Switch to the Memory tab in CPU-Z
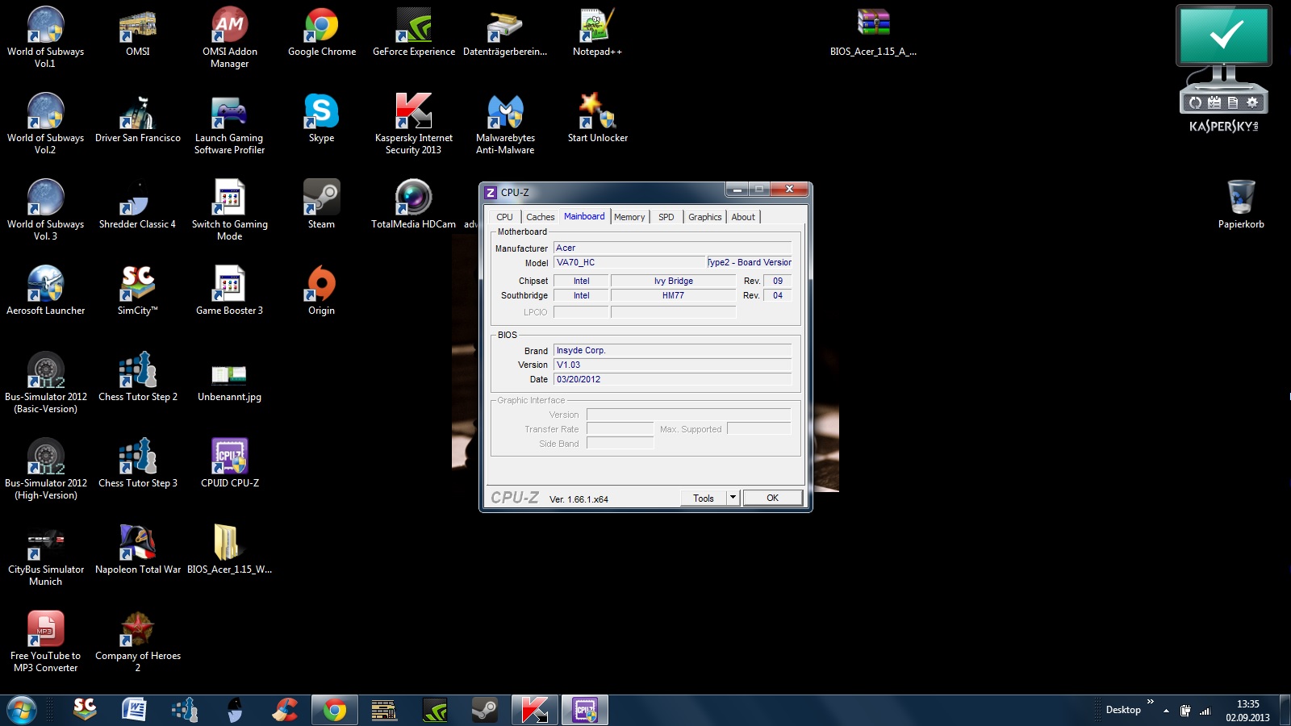Screen dimensions: 1291x726 click(629, 217)
